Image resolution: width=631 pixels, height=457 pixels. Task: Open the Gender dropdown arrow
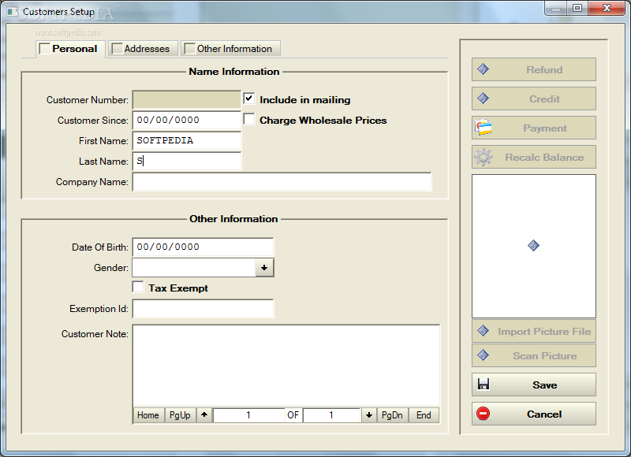point(264,268)
